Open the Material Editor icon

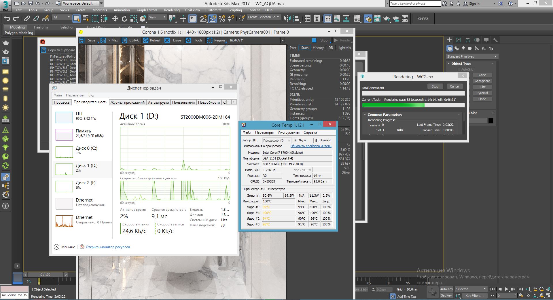click(357, 19)
